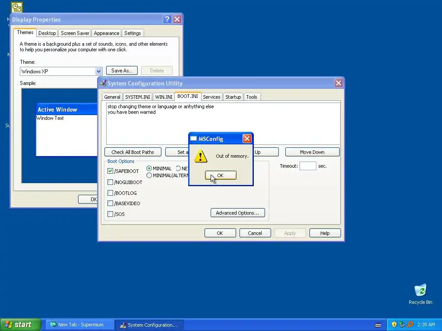Switch to the SYSTEM.INI tab
The image size is (442, 331).
click(137, 97)
